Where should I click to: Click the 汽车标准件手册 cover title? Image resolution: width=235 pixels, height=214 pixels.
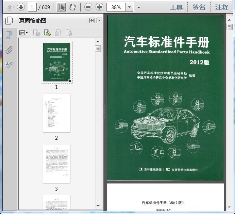coord(167,42)
